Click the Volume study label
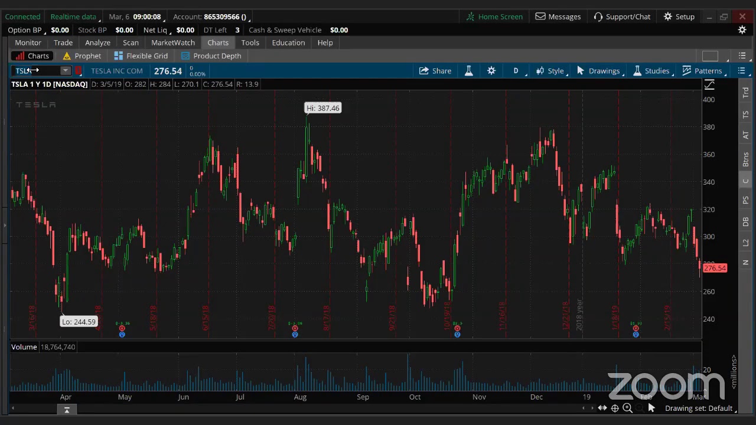The height and width of the screenshot is (425, 756). pyautogui.click(x=24, y=347)
